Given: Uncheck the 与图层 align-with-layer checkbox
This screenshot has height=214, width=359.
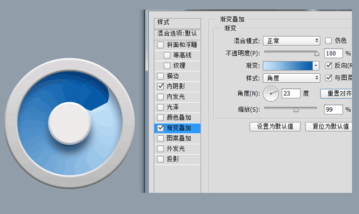Looking at the screenshot, I should pos(328,78).
